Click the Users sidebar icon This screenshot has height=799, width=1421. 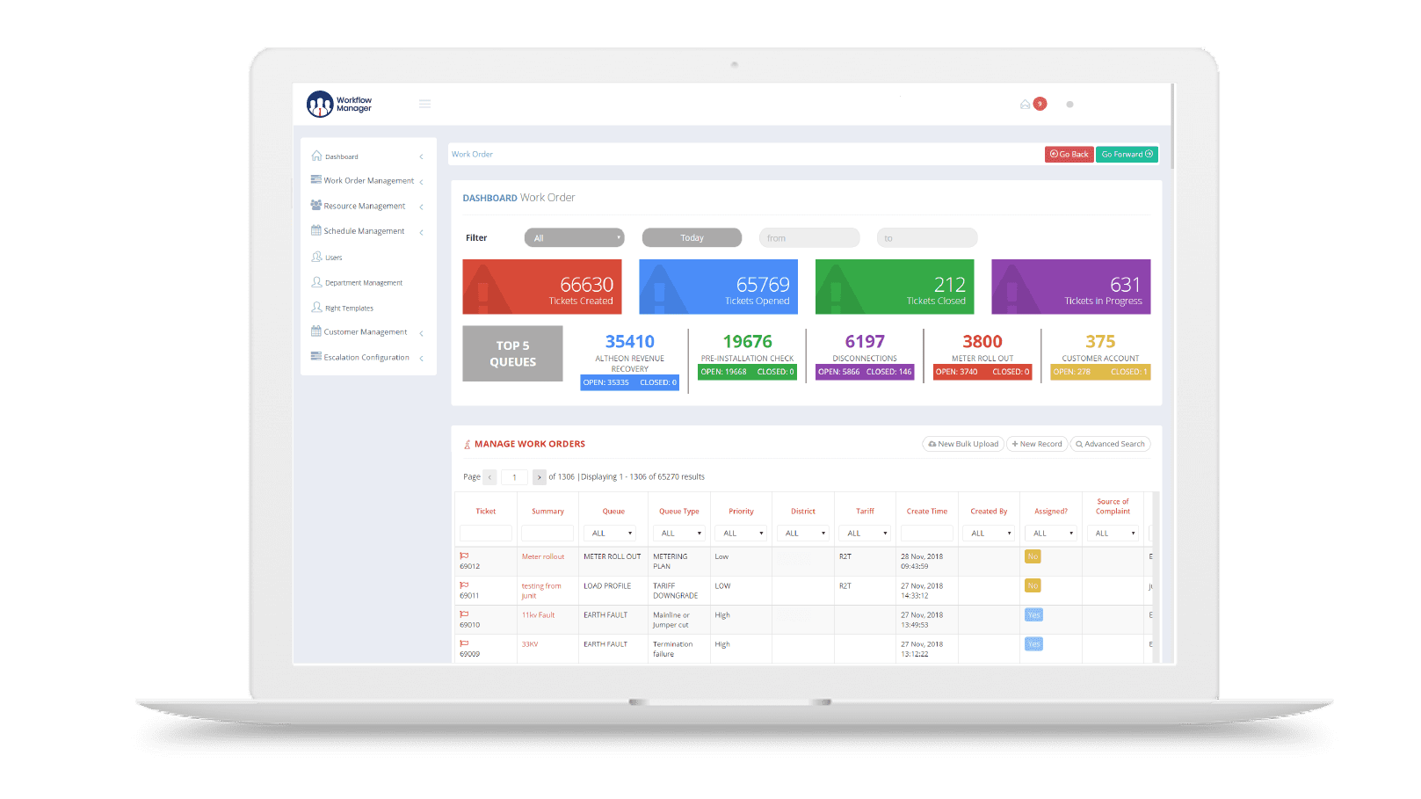tap(316, 257)
